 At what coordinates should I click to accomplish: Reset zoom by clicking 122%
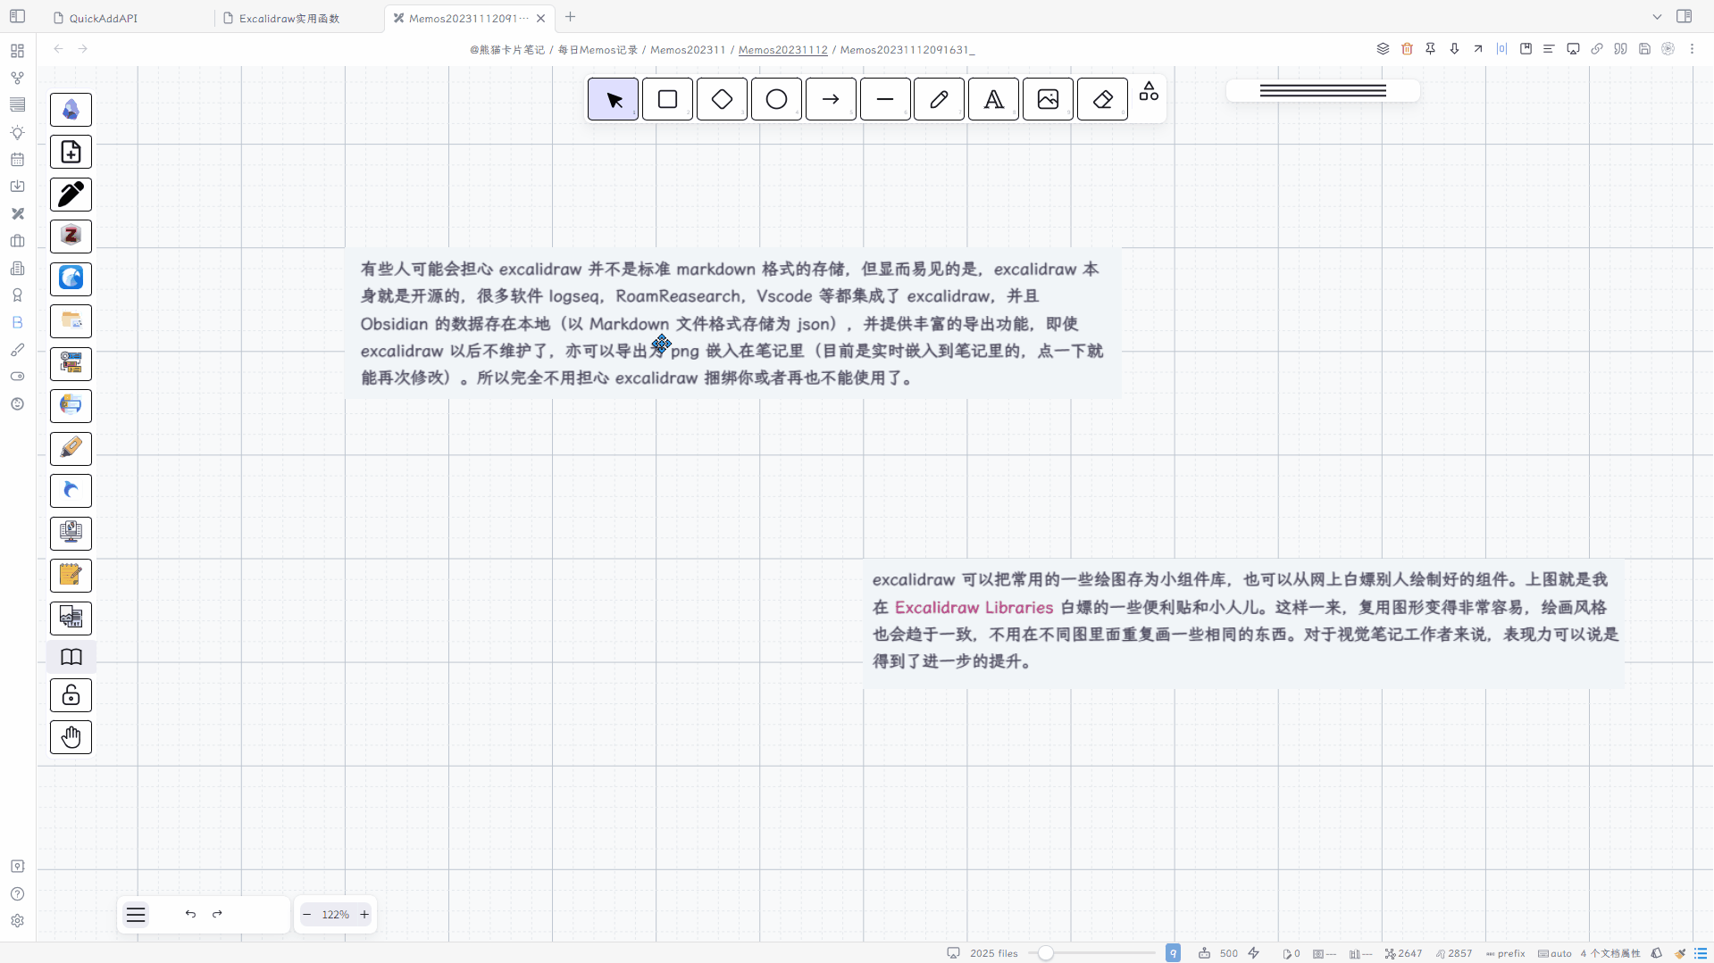point(336,914)
